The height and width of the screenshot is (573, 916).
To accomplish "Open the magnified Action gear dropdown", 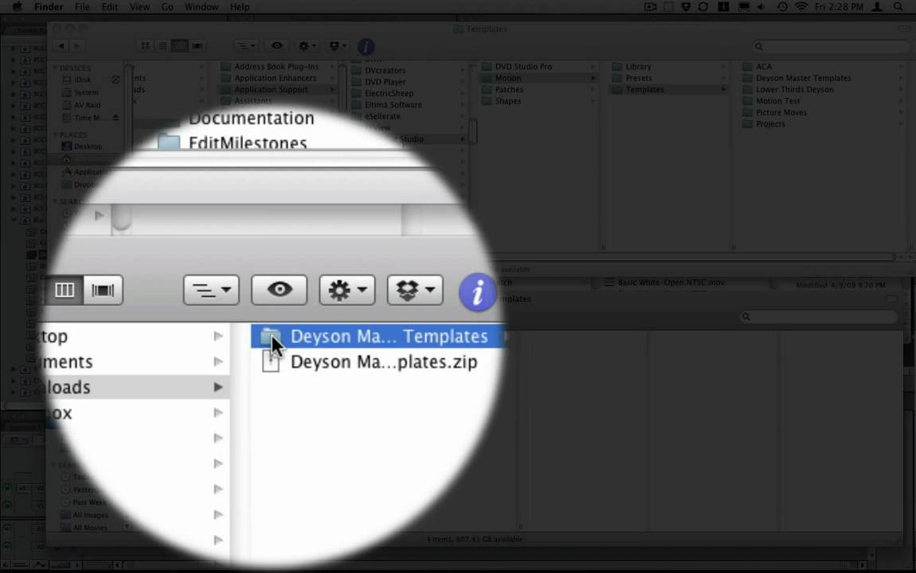I will click(x=347, y=290).
